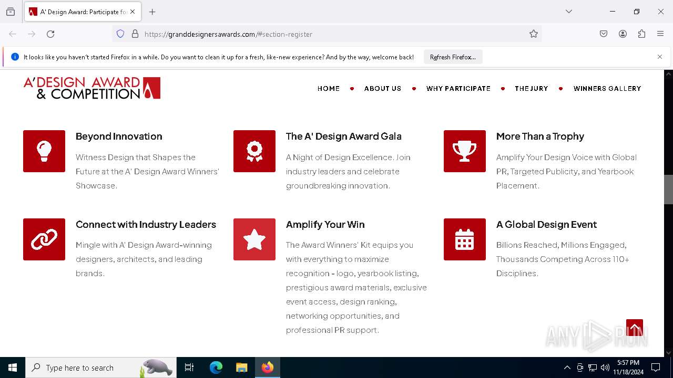Open the Firefox application menu hamburger

(660, 34)
